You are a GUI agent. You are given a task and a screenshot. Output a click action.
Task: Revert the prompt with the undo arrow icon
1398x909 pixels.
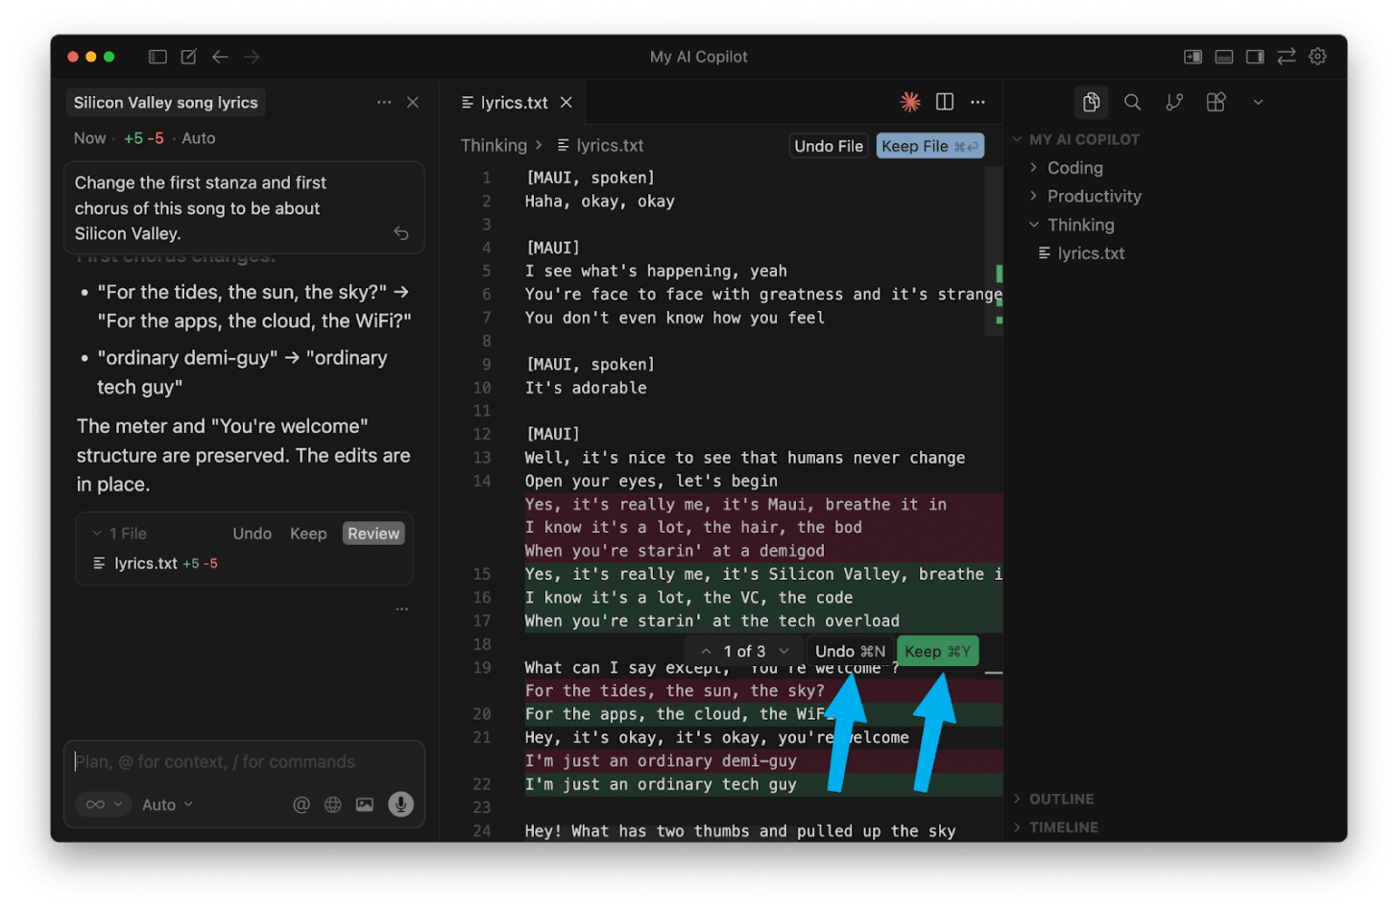coord(401,233)
